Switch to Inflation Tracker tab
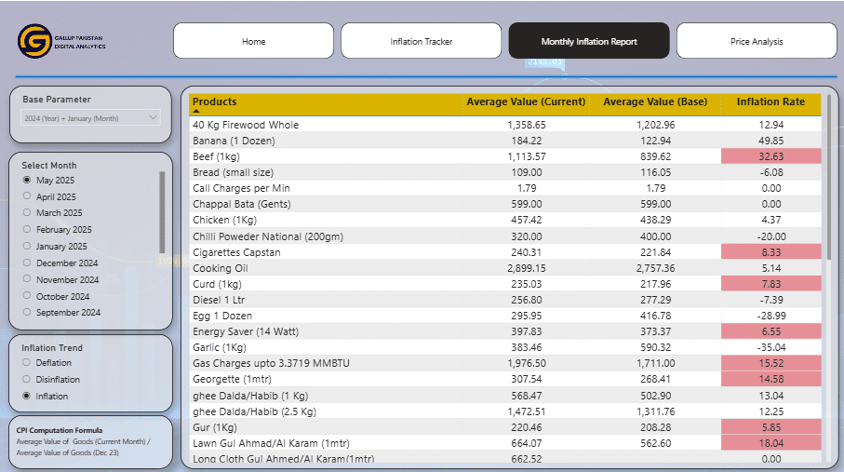This screenshot has height=472, width=844. 421,41
